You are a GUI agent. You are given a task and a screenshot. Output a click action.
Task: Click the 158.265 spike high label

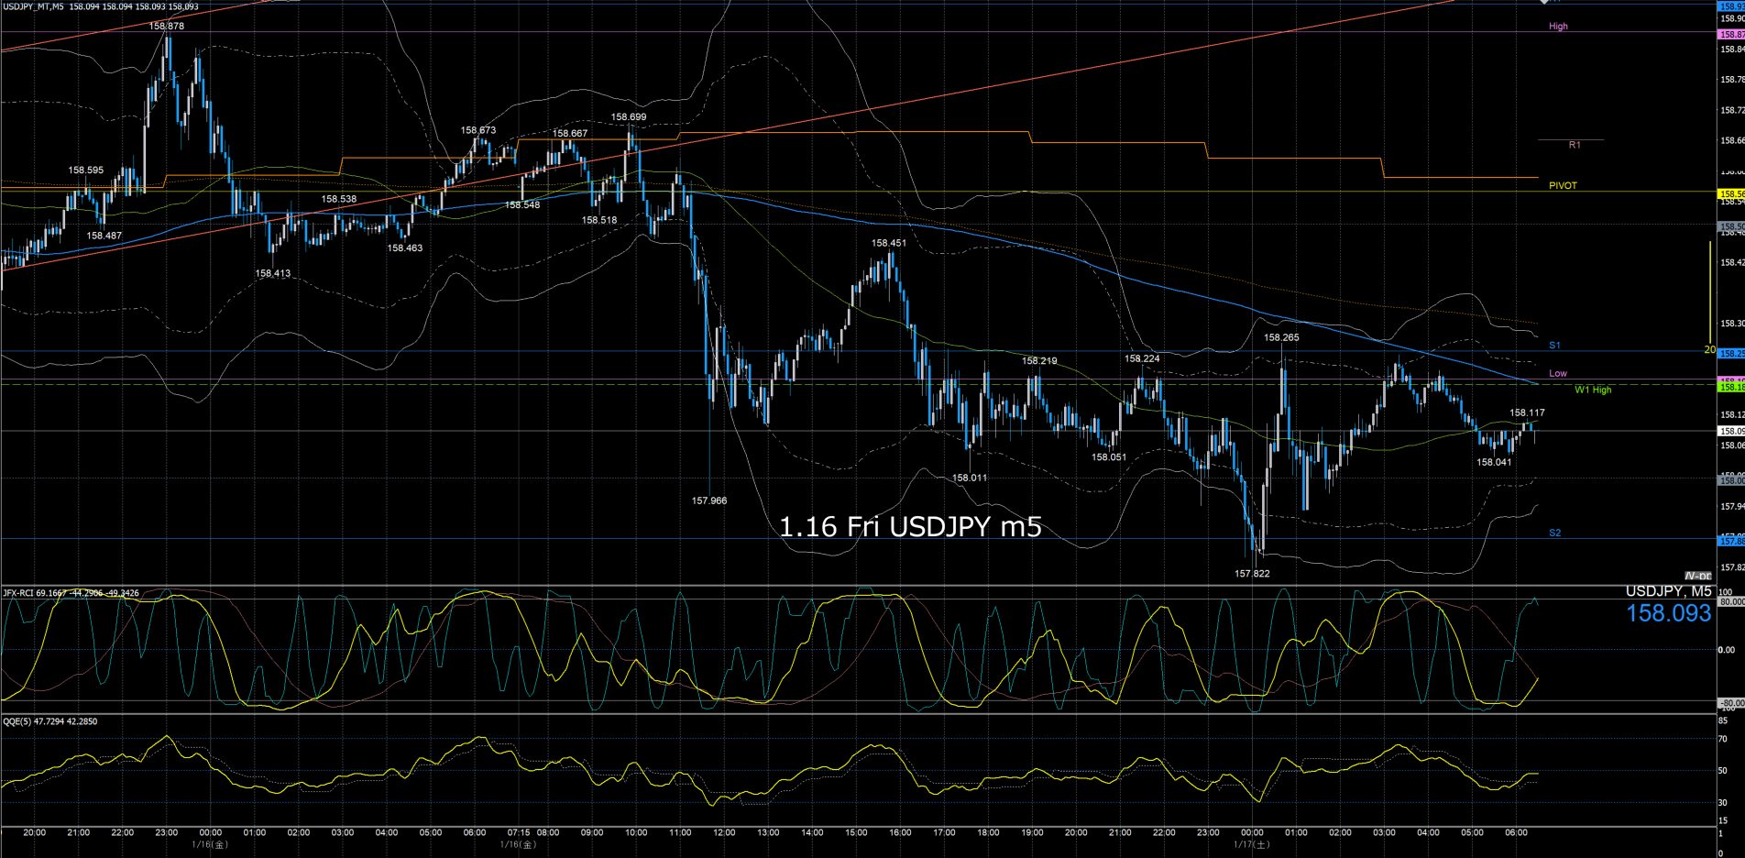coord(1280,337)
